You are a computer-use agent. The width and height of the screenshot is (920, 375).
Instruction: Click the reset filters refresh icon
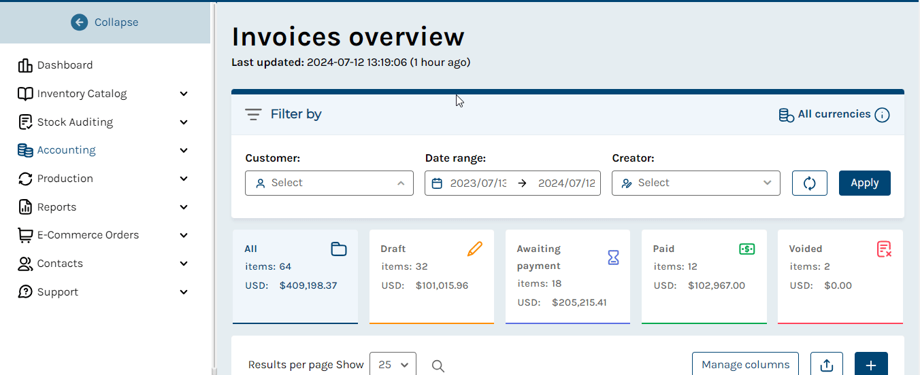[x=810, y=183]
